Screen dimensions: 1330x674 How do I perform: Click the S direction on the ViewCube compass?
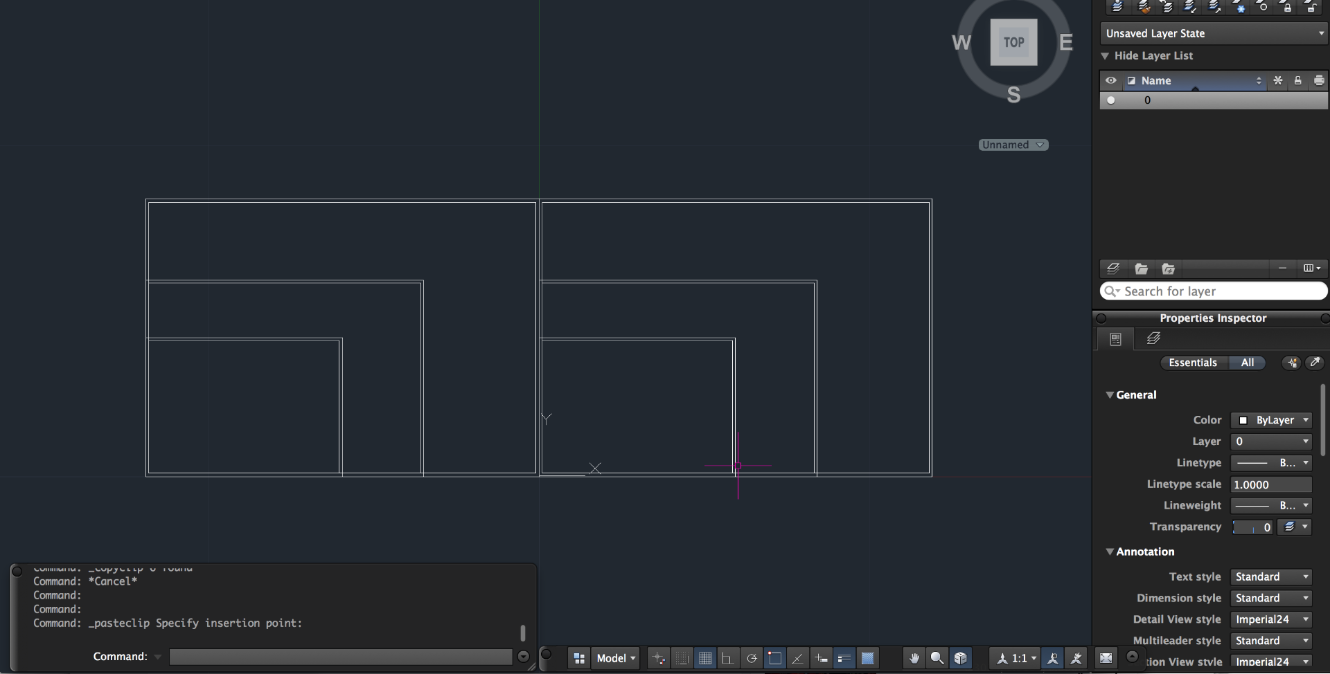1013,95
